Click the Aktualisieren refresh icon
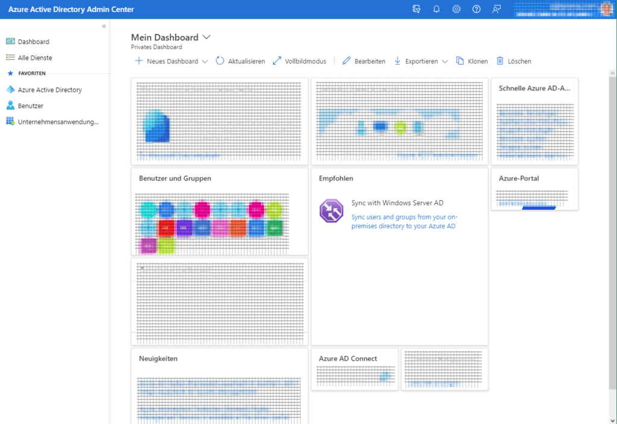The height and width of the screenshot is (424, 617). pos(220,60)
